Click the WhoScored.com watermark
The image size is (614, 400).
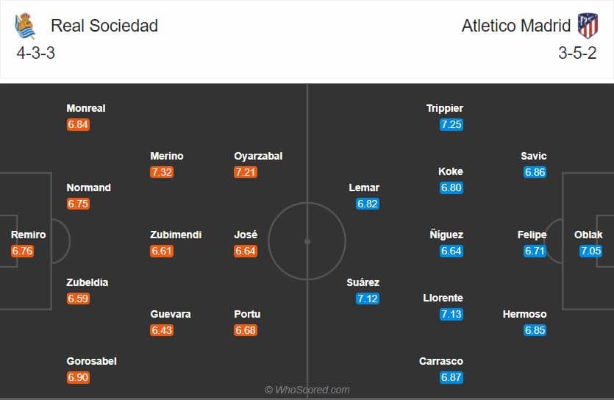(x=307, y=390)
